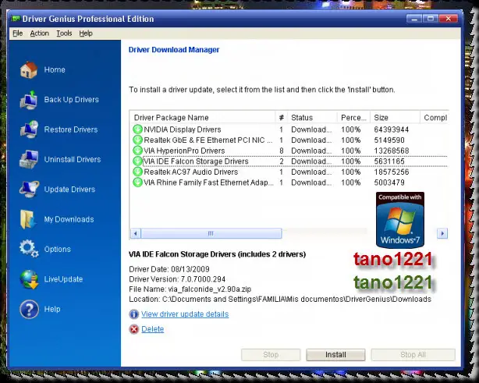Click the Help label in sidebar
The height and width of the screenshot is (383, 479).
(x=52, y=309)
